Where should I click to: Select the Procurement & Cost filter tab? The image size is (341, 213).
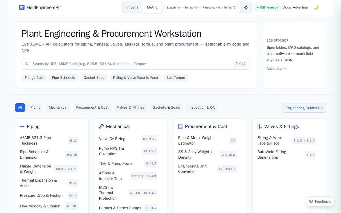click(x=92, y=108)
